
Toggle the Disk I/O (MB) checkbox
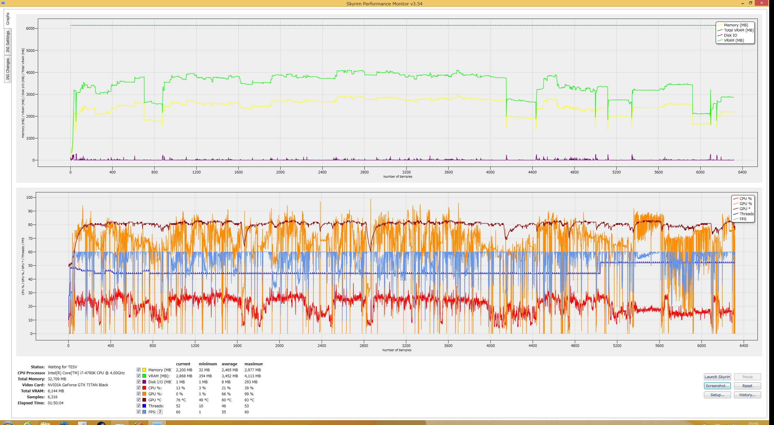(x=139, y=382)
